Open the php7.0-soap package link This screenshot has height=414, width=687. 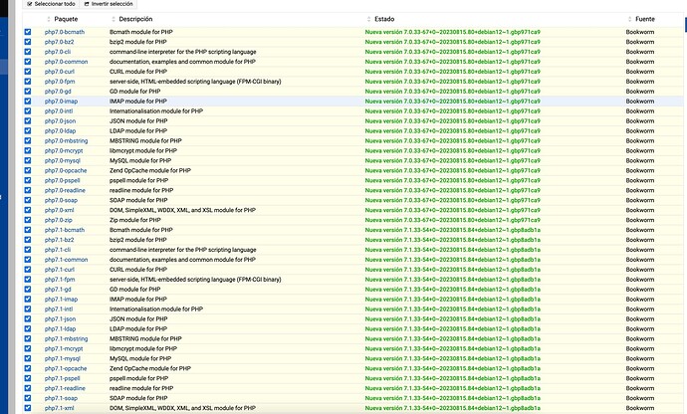(x=61, y=200)
